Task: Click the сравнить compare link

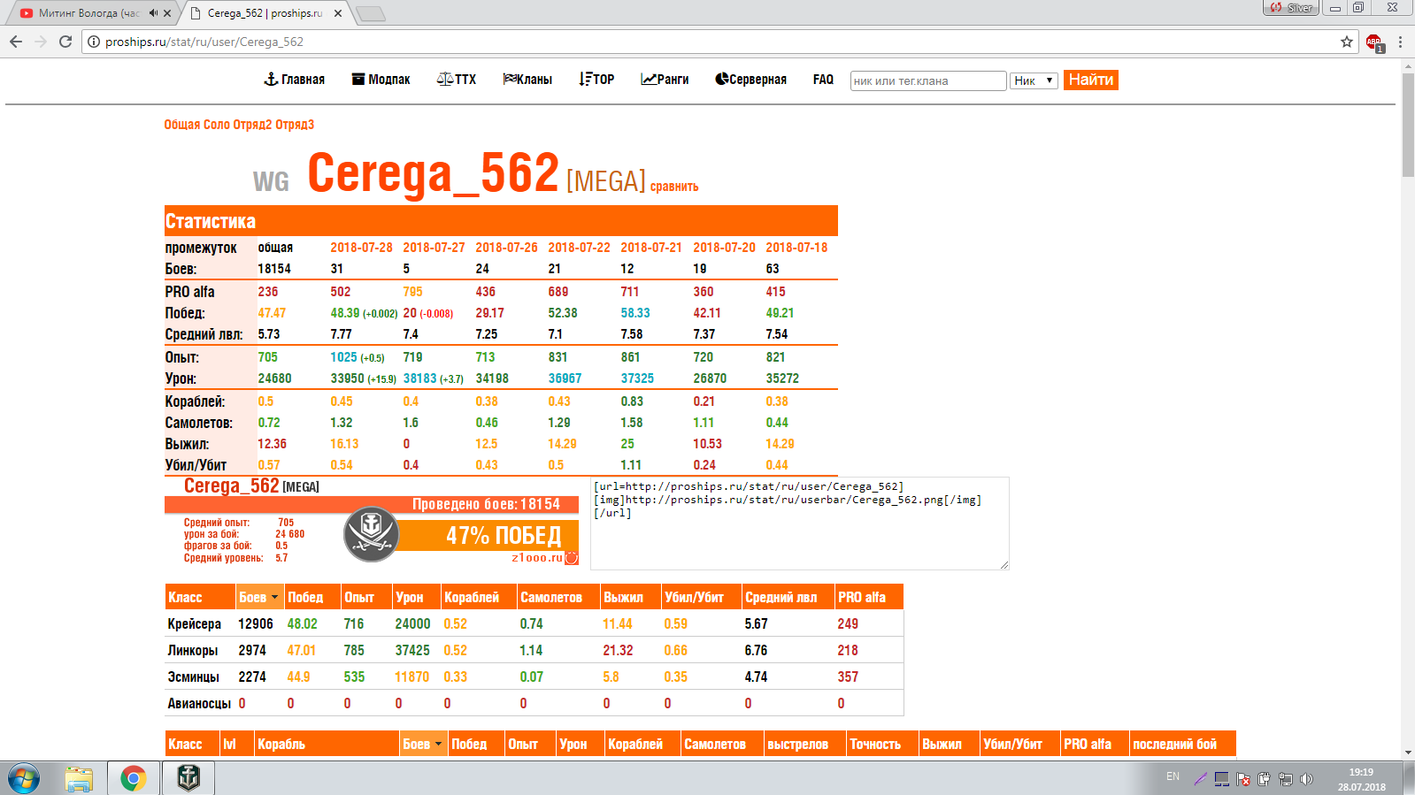Action: click(674, 187)
